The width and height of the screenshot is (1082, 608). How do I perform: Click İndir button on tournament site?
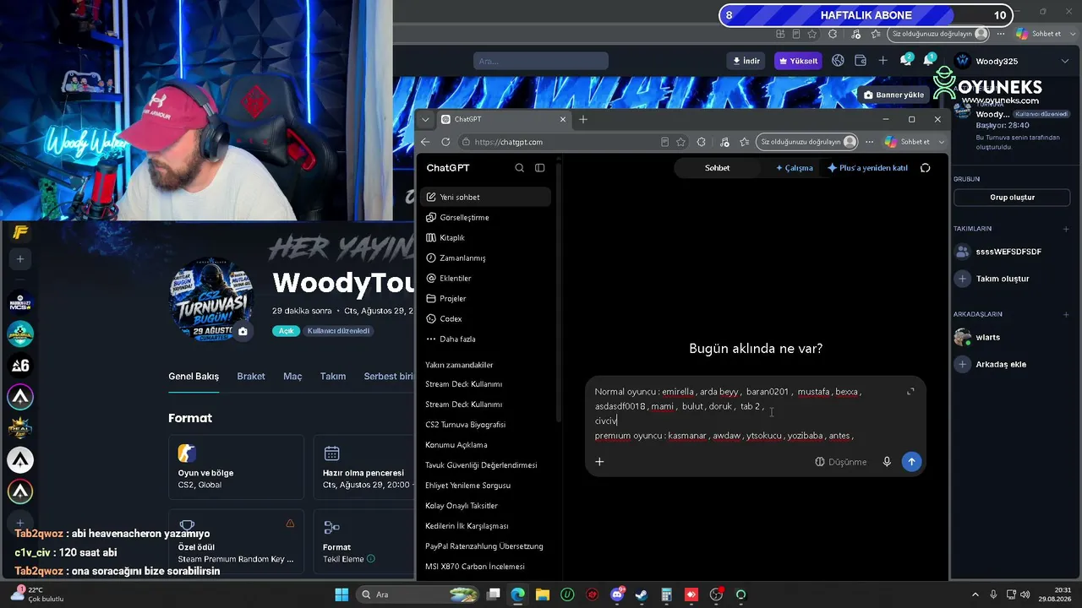point(746,61)
